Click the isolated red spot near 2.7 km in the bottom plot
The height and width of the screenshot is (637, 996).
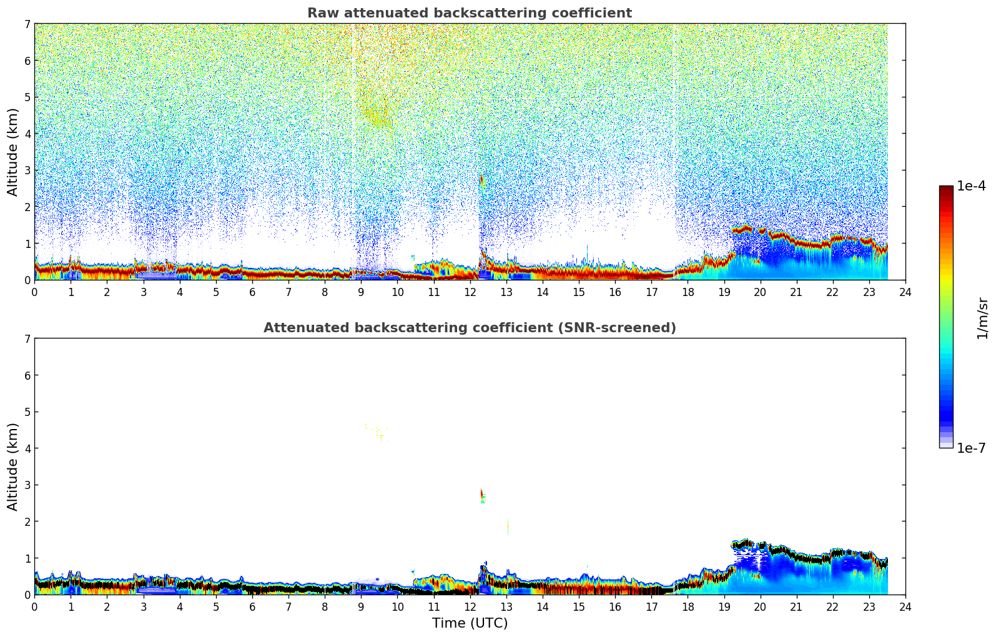click(481, 494)
